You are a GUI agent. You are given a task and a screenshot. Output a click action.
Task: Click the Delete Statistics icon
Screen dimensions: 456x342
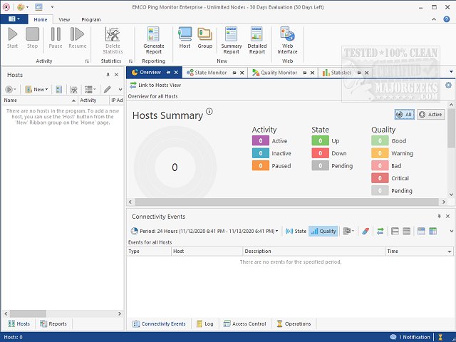(113, 40)
